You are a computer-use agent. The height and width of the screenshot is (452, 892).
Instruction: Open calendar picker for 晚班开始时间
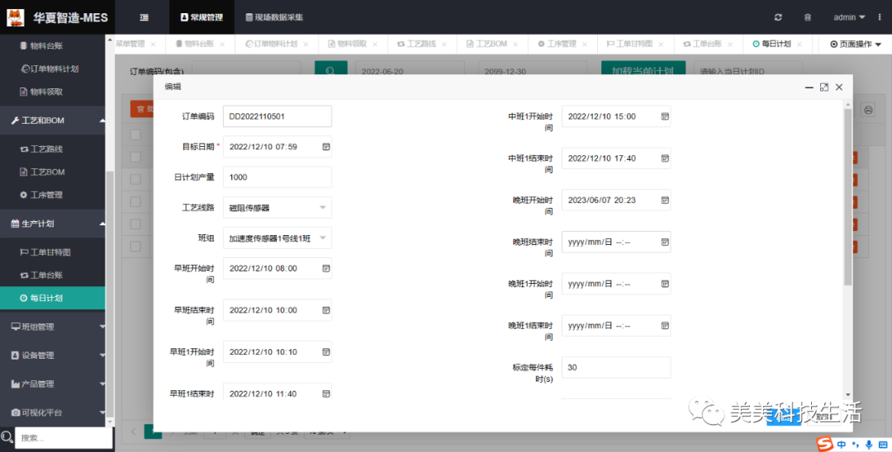pyautogui.click(x=664, y=200)
